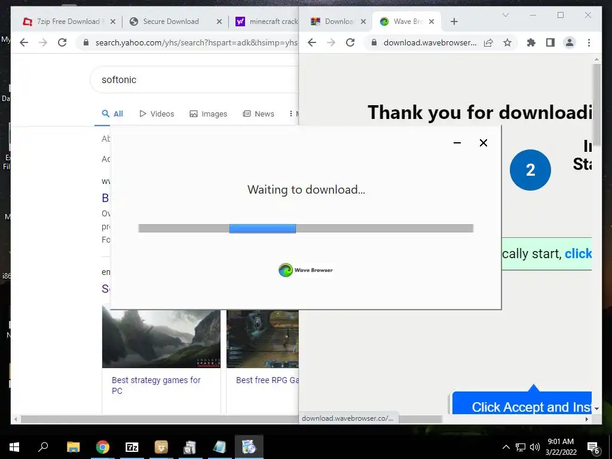Image resolution: width=612 pixels, height=459 pixels.
Task: Minimize the Wave Browser installer dialog
Action: tap(457, 143)
